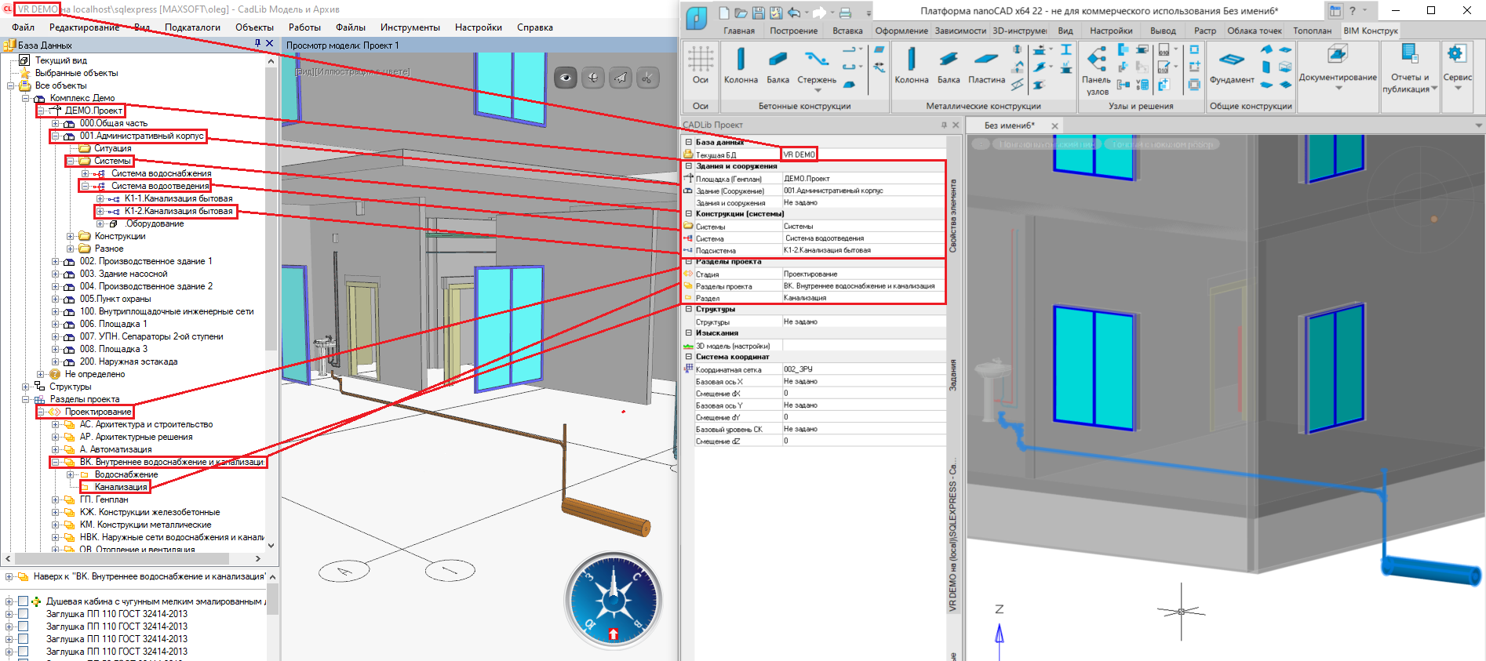Select Канализация under project sections tree
1486x661 pixels.
coord(121,487)
